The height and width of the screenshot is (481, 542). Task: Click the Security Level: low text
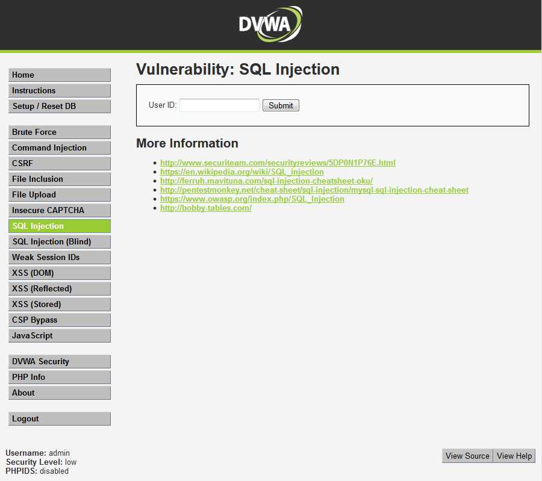[x=41, y=462]
